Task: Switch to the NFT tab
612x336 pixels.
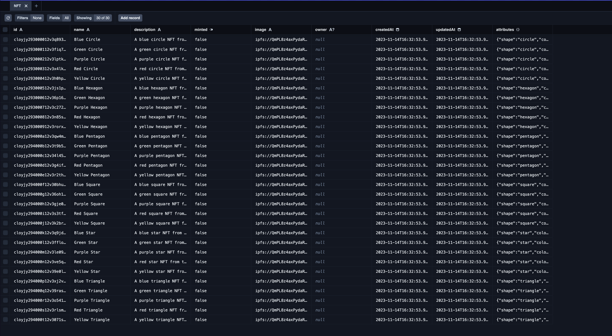Action: point(17,6)
